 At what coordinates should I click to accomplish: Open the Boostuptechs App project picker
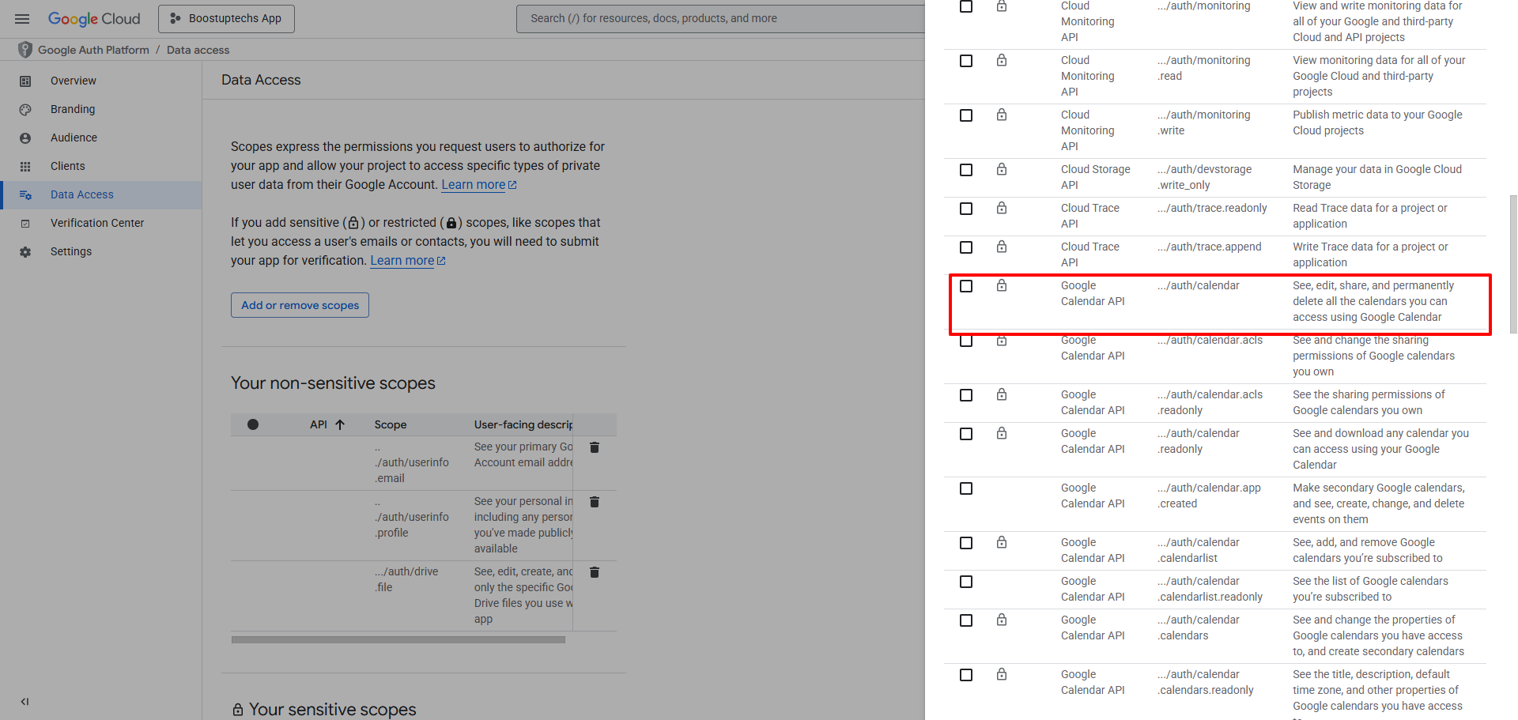[226, 19]
